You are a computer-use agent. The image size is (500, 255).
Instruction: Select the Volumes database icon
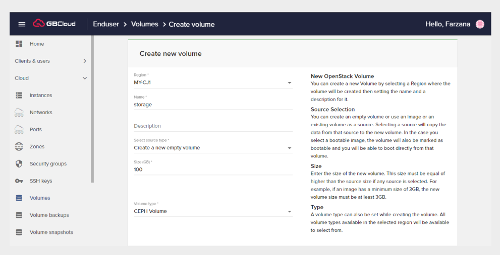point(19,198)
